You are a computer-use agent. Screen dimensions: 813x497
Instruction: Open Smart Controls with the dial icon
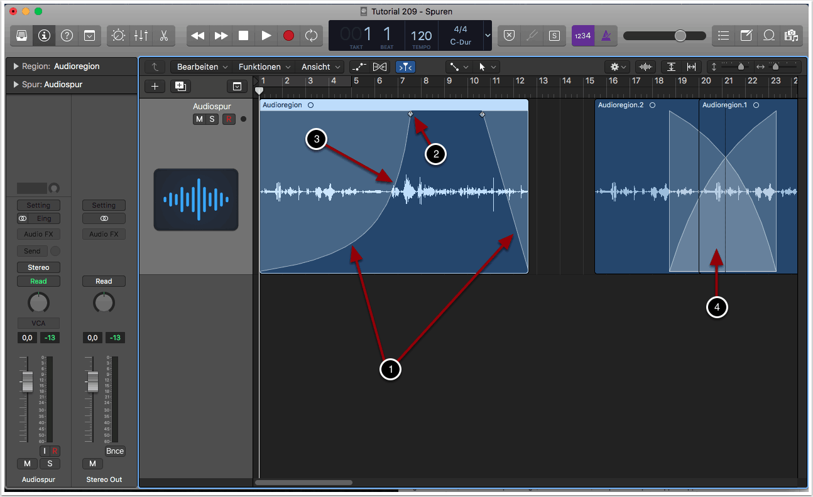point(118,36)
